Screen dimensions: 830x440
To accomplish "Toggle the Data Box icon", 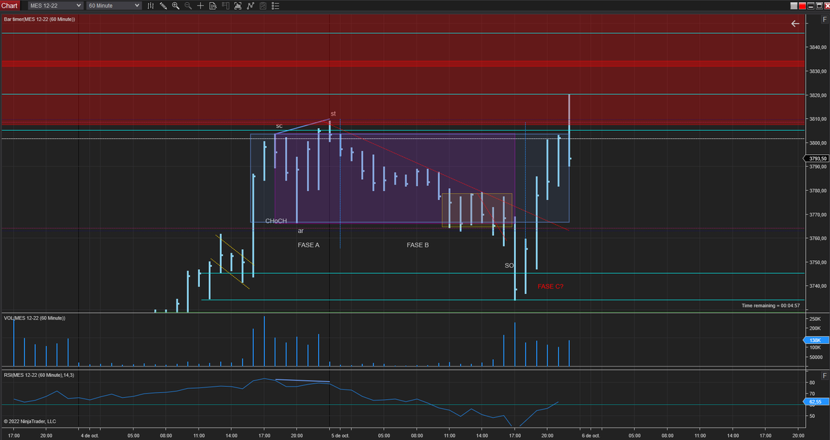I will (213, 6).
